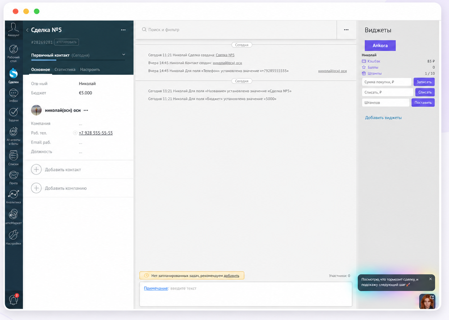This screenshot has height=320, width=449.
Task: Switch to the Настроить tab
Action: (90, 70)
